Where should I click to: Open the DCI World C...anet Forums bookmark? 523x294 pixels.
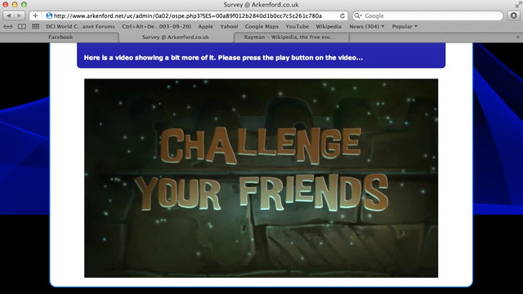(80, 26)
